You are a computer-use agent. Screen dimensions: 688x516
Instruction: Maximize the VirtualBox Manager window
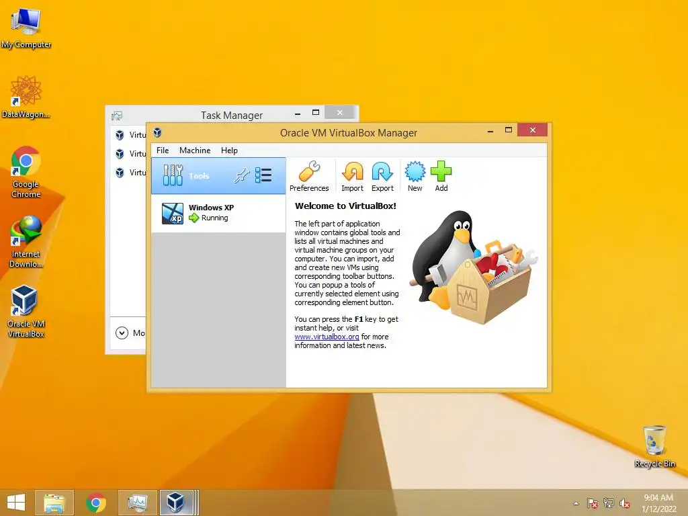tap(509, 130)
